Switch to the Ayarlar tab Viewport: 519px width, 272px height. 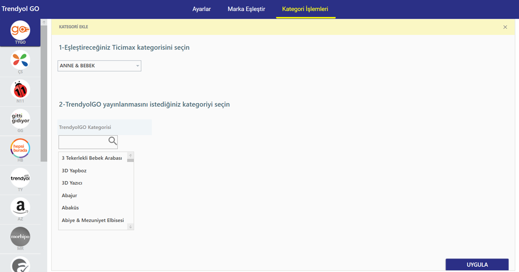tap(201, 9)
